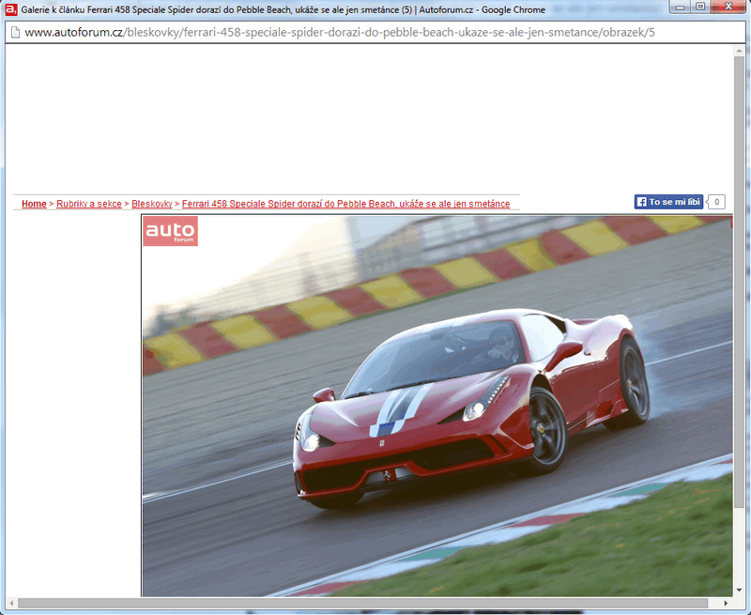751x615 pixels.
Task: Click the page icon beside the URL
Action: tap(14, 32)
